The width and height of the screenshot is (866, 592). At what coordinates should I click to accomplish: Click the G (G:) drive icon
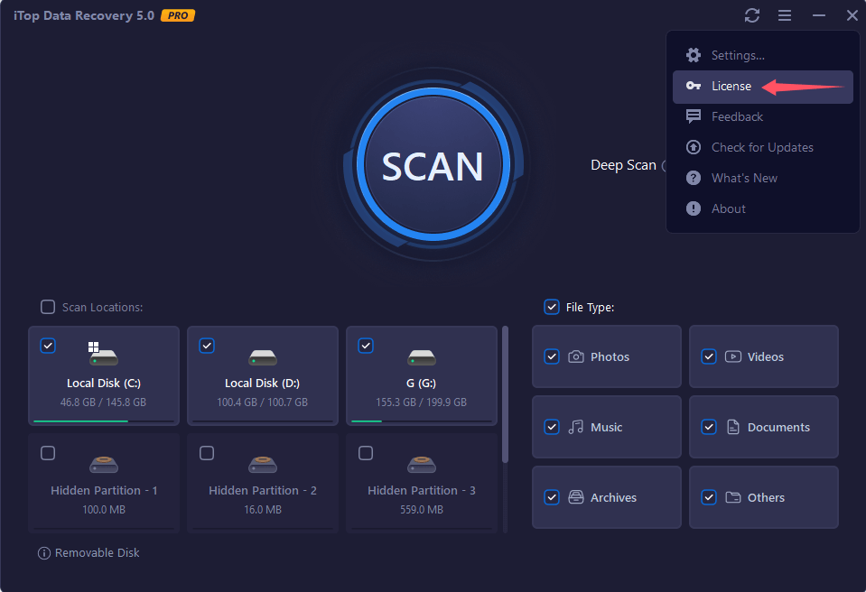coord(421,356)
